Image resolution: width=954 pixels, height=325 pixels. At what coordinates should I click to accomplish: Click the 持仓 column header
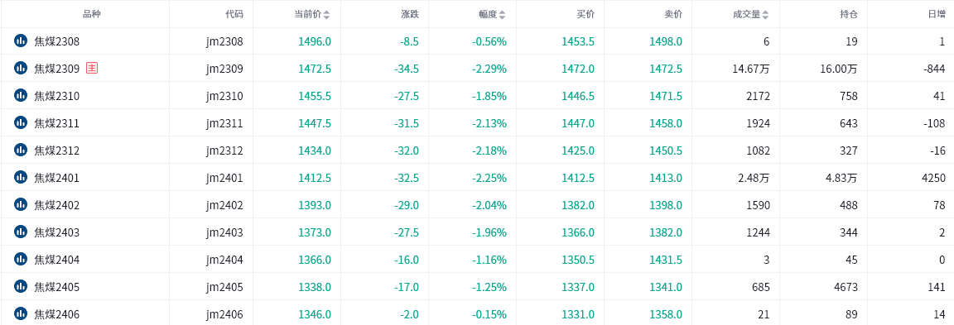849,14
